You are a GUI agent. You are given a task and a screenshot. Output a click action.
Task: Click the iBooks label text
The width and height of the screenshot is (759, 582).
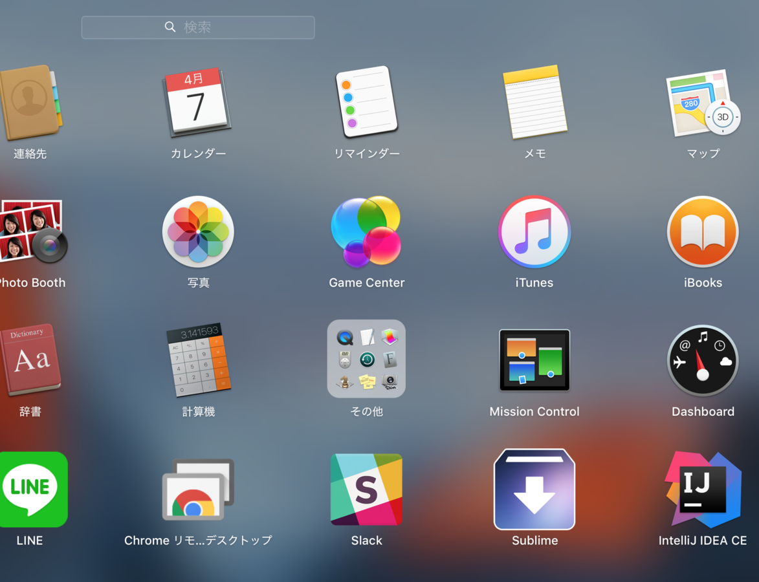(703, 283)
